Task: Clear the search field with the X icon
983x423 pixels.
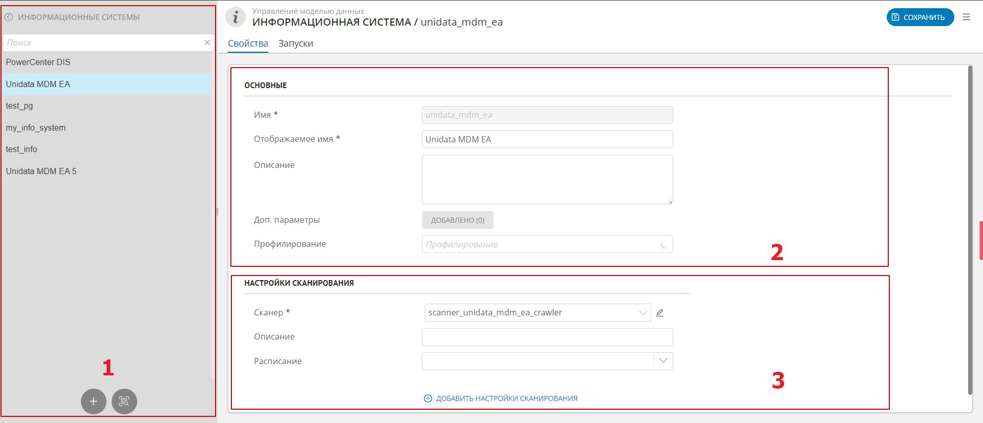Action: [x=207, y=43]
